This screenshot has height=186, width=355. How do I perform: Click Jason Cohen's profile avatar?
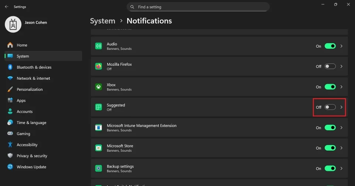(x=13, y=24)
